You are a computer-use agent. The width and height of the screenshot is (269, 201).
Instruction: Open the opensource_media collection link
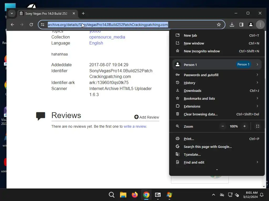(107, 37)
